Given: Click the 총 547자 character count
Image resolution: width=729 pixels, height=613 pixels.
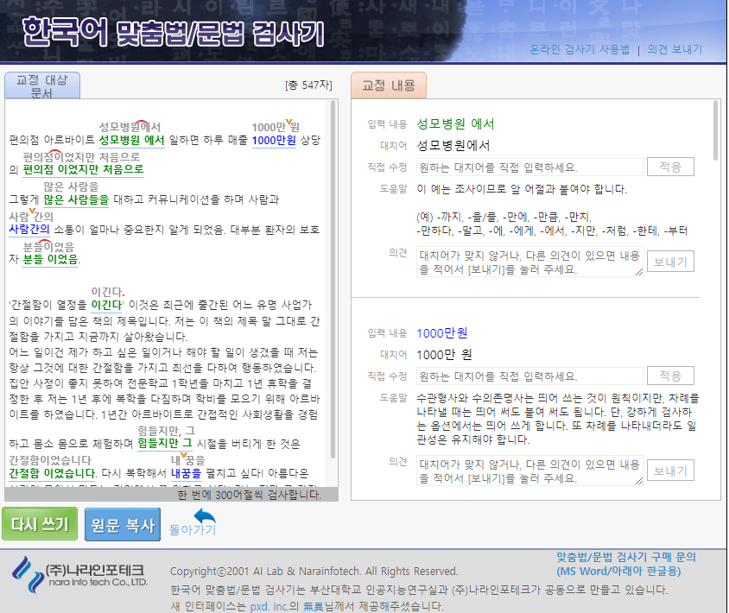Looking at the screenshot, I should [308, 85].
